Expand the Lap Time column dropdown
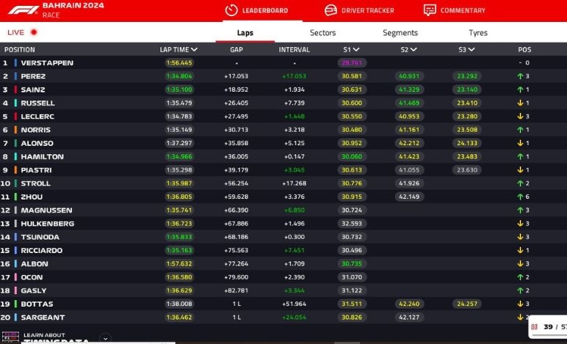The width and height of the screenshot is (567, 344). tap(194, 50)
